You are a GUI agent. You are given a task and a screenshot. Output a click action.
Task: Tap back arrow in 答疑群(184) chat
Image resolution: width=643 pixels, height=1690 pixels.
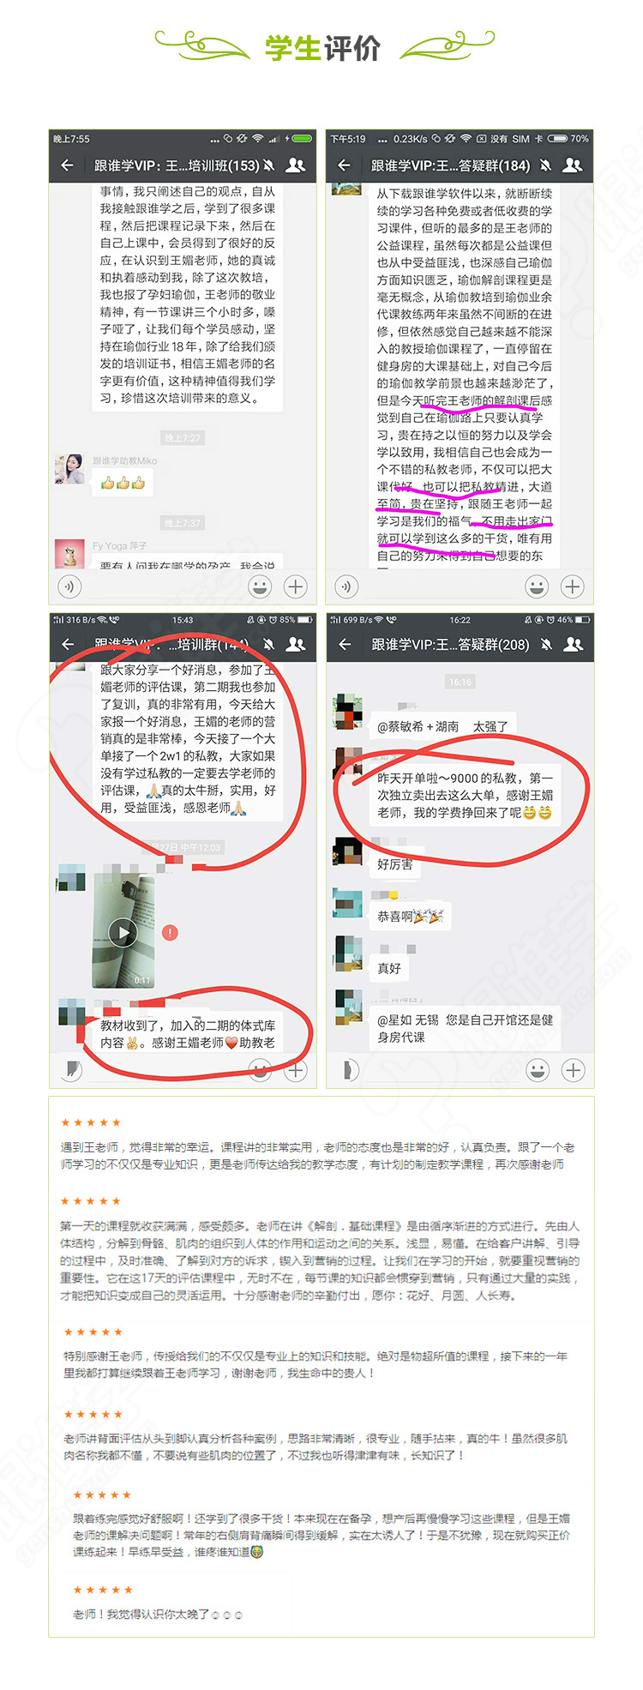click(x=345, y=165)
